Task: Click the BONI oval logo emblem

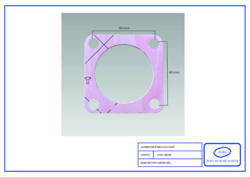Action: tap(222, 152)
